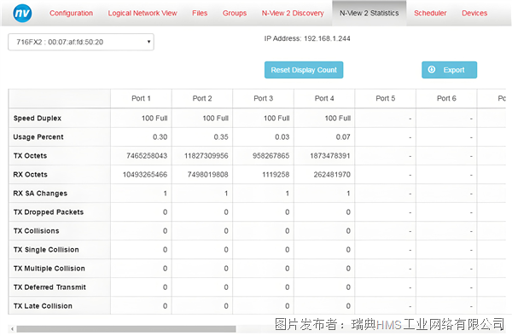Click the TX Multiple Collision row label
The image size is (512, 336).
pyautogui.click(x=49, y=269)
